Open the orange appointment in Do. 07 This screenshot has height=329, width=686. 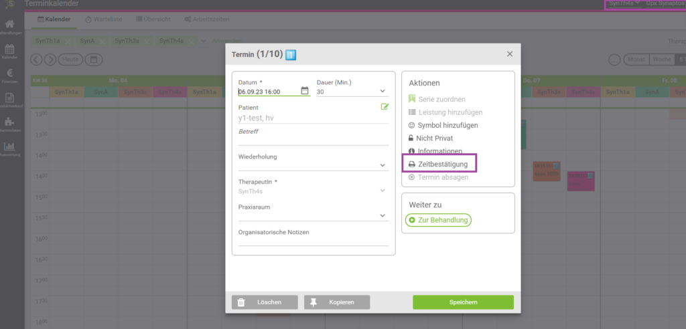pos(547,171)
